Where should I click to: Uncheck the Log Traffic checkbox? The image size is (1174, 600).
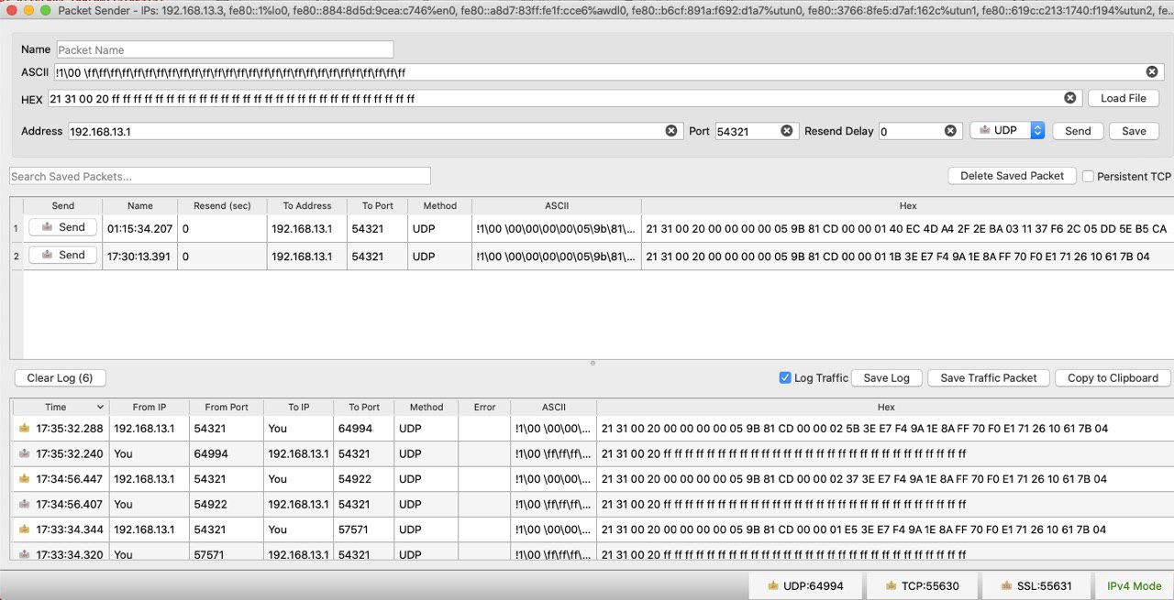[785, 377]
